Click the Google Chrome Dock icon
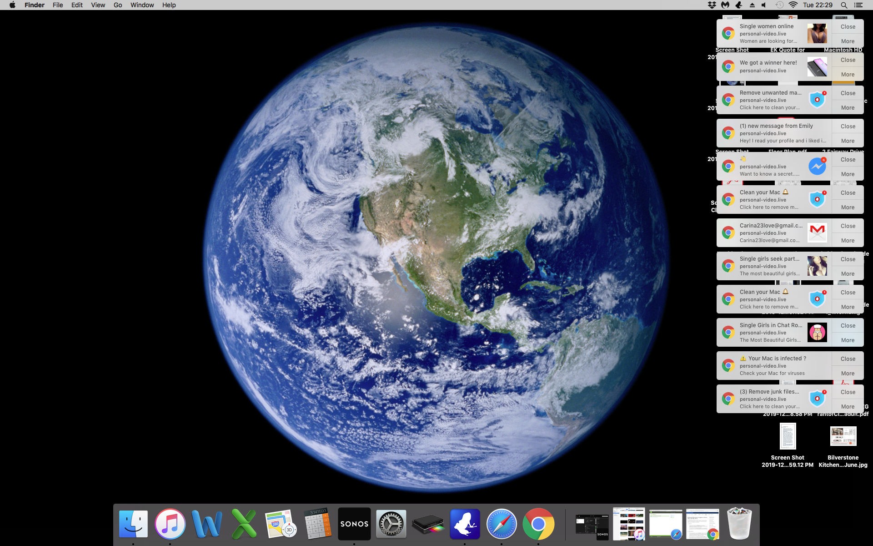Image resolution: width=873 pixels, height=546 pixels. pyautogui.click(x=538, y=524)
